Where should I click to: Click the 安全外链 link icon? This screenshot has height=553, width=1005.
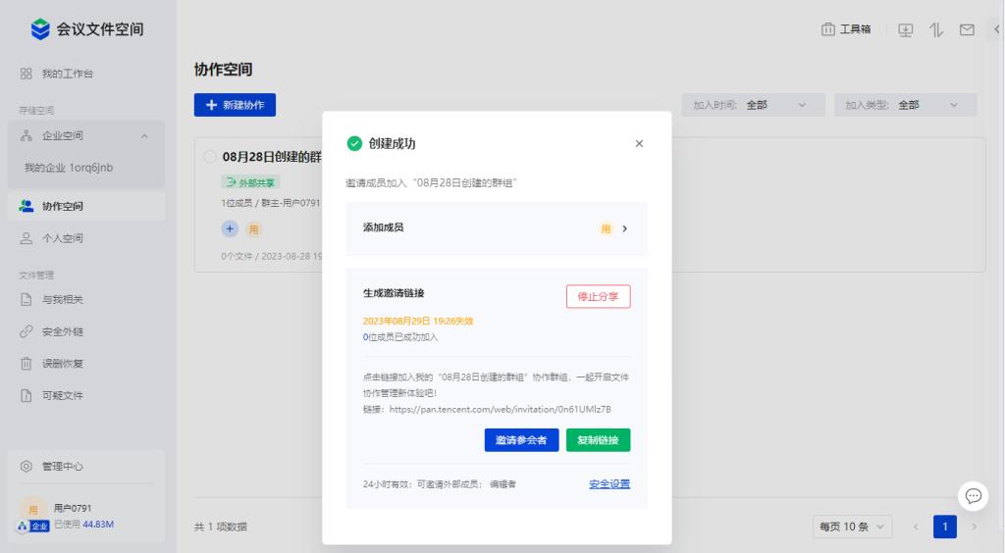(26, 331)
